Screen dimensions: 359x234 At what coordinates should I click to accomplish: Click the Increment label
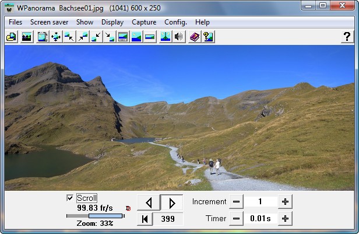click(209, 202)
